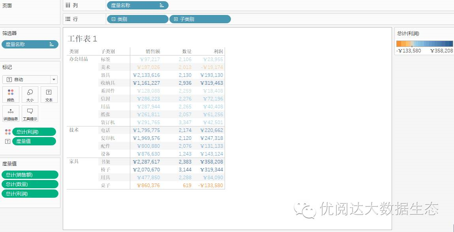
Task: Click profit value ¥143,124 for 设备
Action: 212,154
